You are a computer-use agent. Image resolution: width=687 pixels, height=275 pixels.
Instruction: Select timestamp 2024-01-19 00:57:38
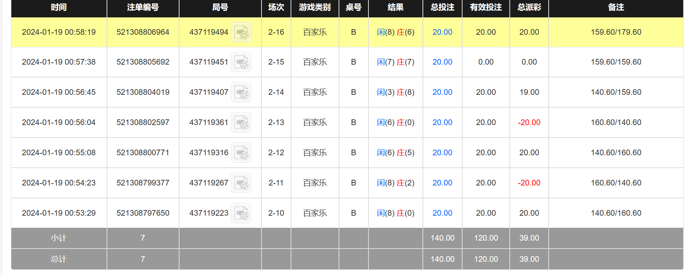(x=59, y=62)
